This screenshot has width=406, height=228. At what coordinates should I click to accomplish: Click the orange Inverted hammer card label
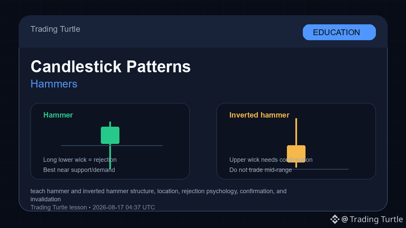click(x=259, y=115)
